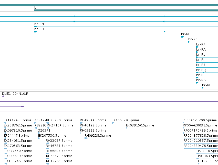Select EK256639.5prime EST label
This screenshot has height=165, width=218.
[x=18, y=156]
